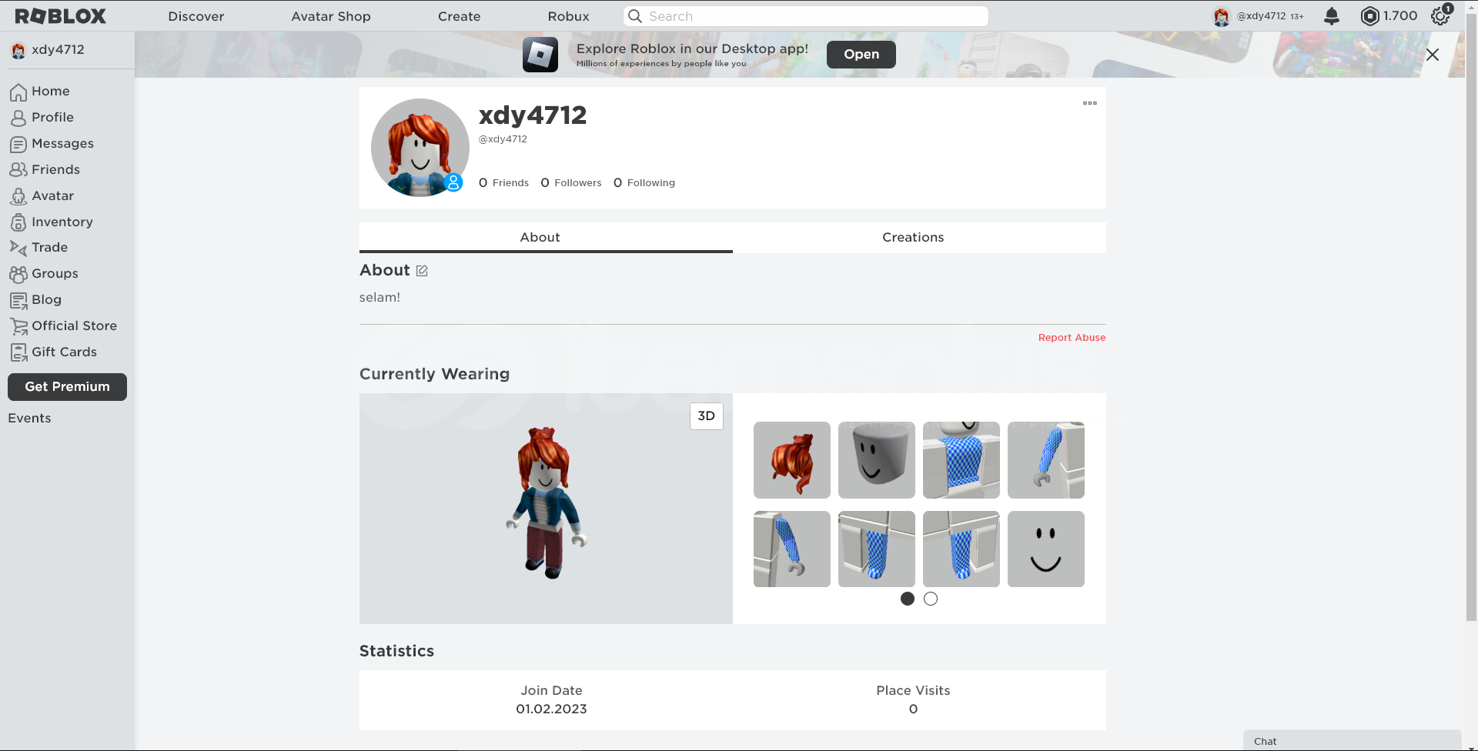
Task: Open the Robux balance icon
Action: click(x=1370, y=16)
